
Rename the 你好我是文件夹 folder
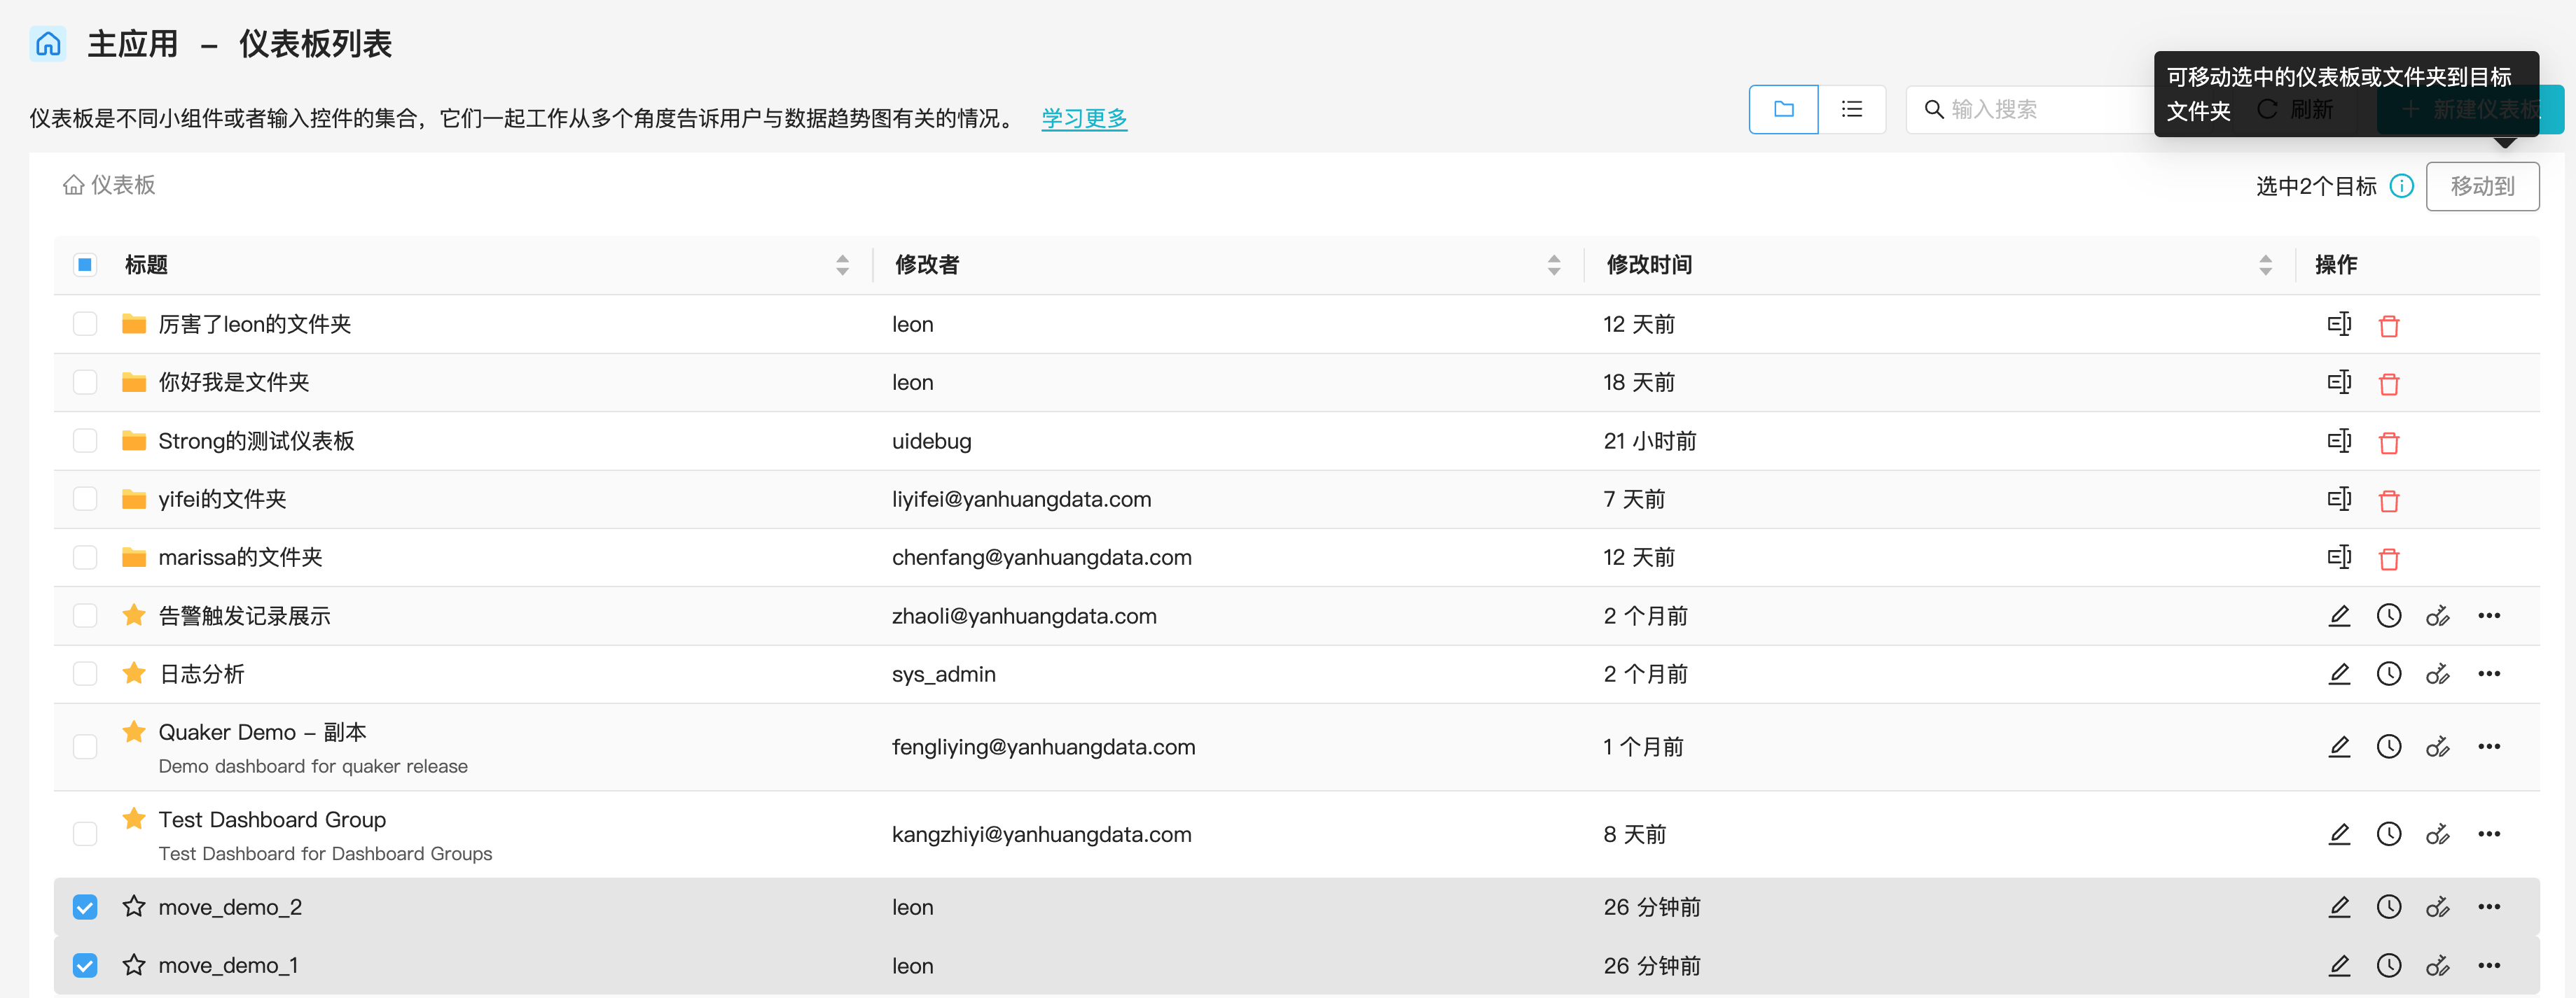coord(2339,381)
